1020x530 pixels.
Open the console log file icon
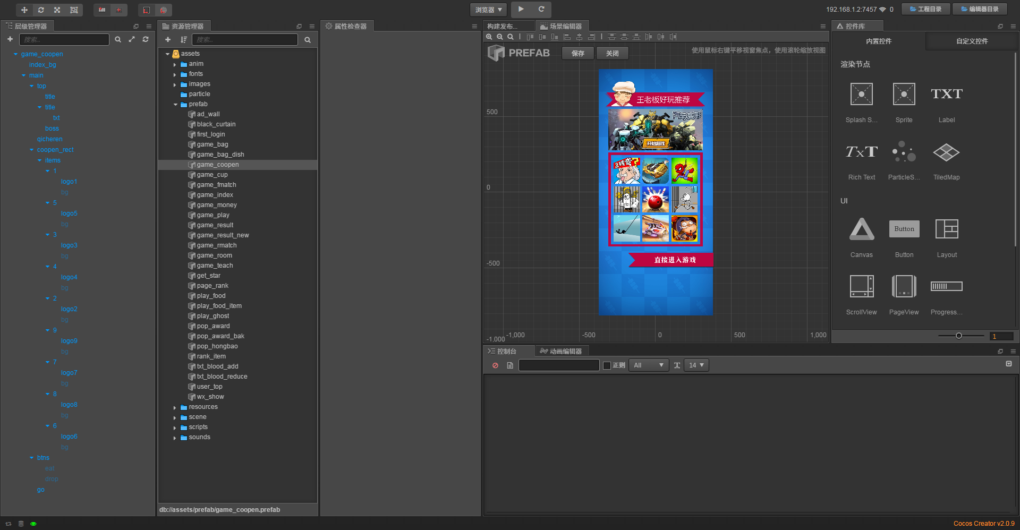(510, 365)
